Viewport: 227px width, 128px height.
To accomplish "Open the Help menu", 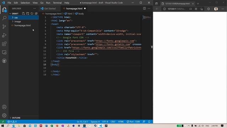I will pos(67,3).
